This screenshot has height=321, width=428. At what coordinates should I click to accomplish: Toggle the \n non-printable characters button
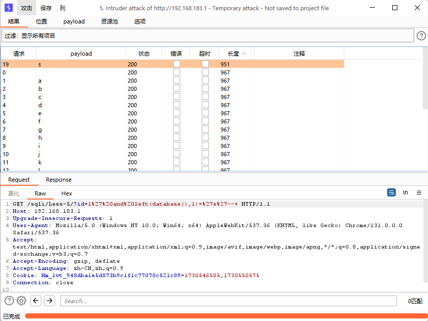(406, 192)
